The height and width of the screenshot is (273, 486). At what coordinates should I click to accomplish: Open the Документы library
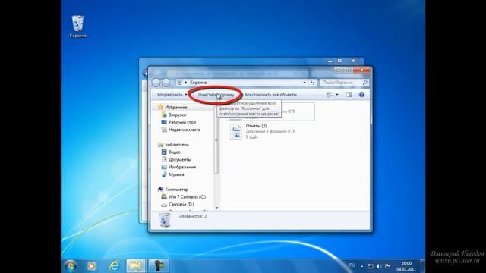180,159
